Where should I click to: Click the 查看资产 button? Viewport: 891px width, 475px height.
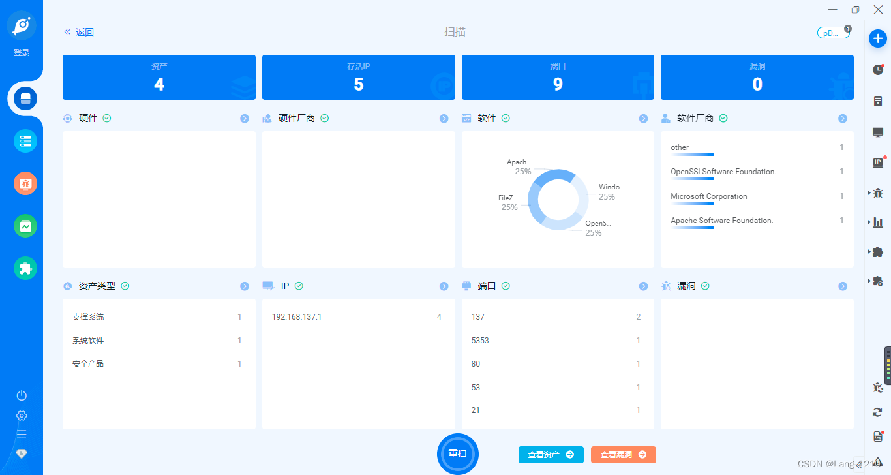pos(551,455)
